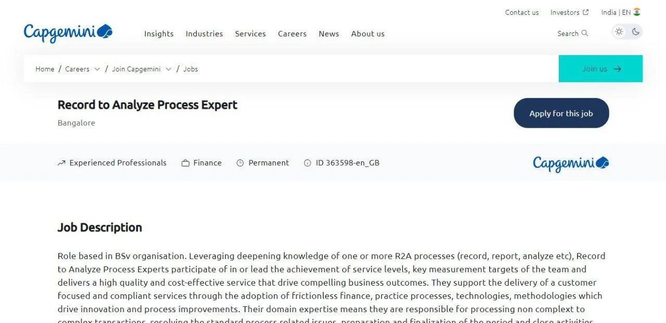
Task: Expand the Careers breadcrumb dropdown
Action: point(97,69)
